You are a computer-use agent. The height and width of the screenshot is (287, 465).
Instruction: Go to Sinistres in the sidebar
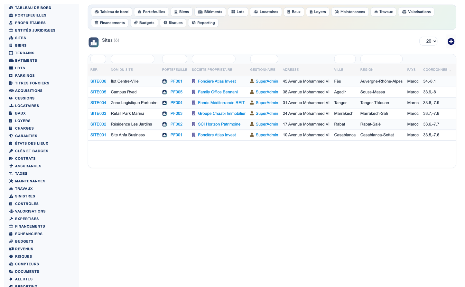pyautogui.click(x=25, y=196)
